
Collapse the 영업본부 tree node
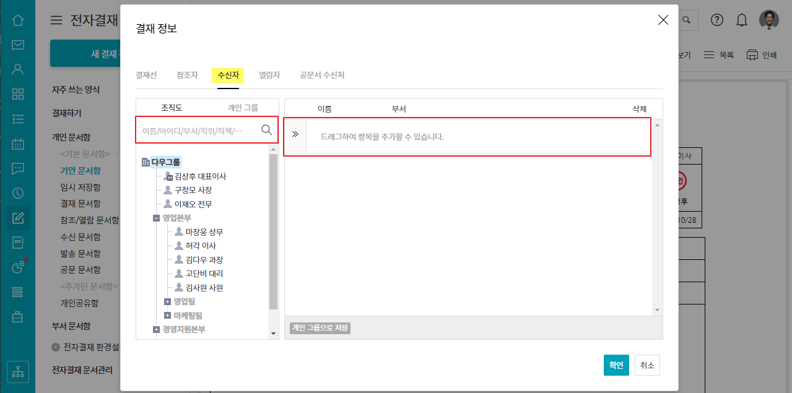(157, 218)
